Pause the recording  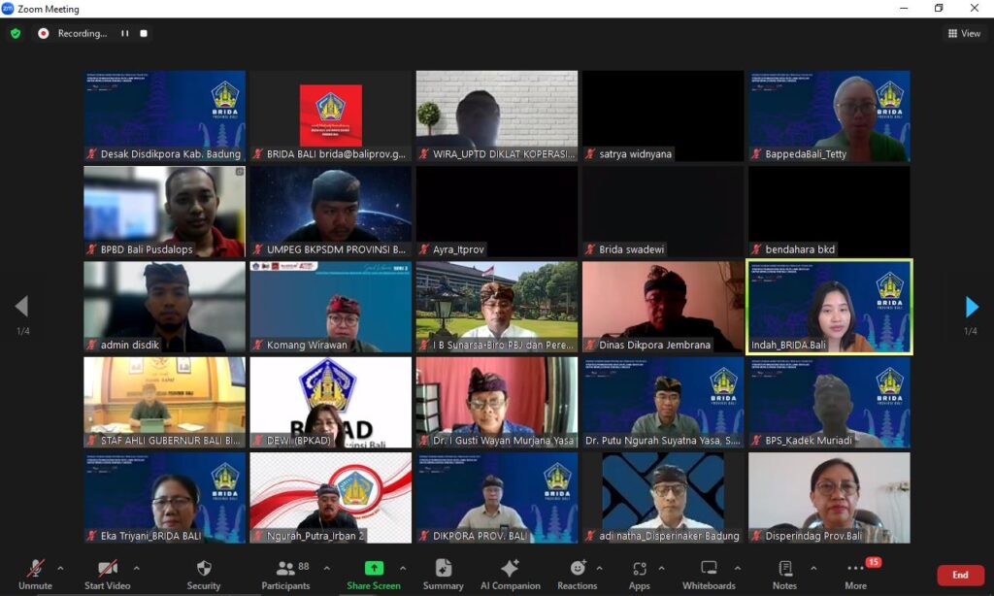125,34
